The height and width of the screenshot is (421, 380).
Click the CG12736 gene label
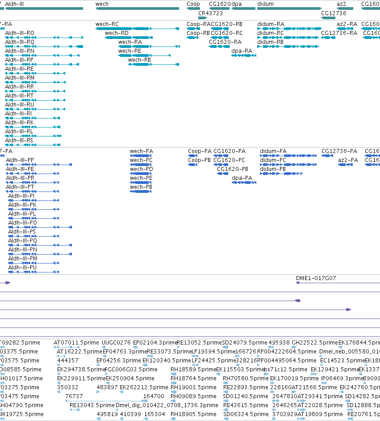[x=334, y=13]
